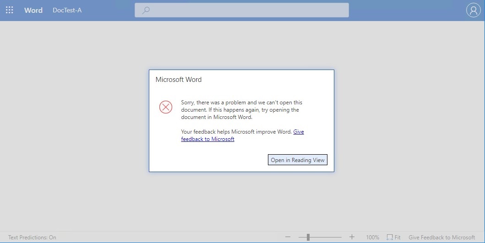Click the Microsoft Word dialog title
Viewport: 485px width, 243px height.
pyautogui.click(x=179, y=80)
